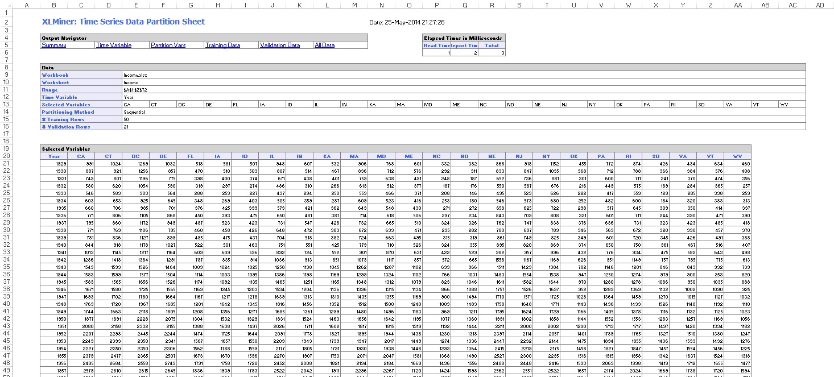Screen dimensions: 834x377
Task: Open the Validation Data link
Action: click(x=280, y=45)
